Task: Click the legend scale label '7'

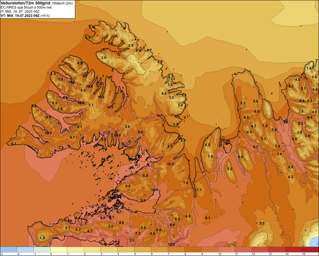Action: click(x=169, y=254)
